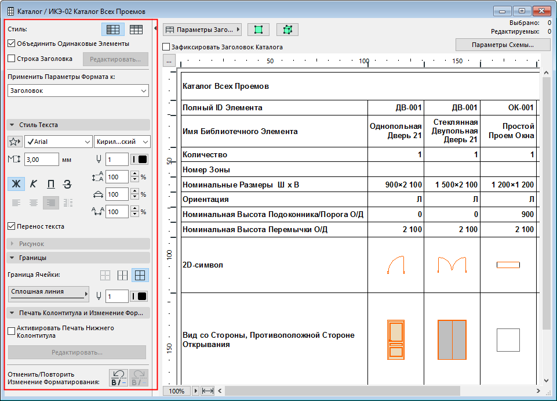Viewport: 557px width, 401px height.
Task: Select no cell borders icon
Action: tap(105, 275)
